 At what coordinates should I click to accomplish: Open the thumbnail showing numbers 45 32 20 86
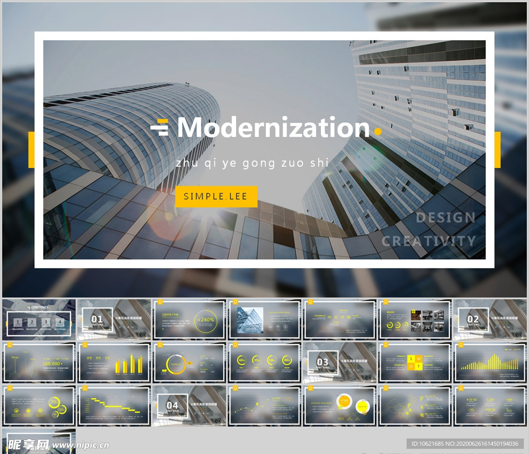coord(340,320)
